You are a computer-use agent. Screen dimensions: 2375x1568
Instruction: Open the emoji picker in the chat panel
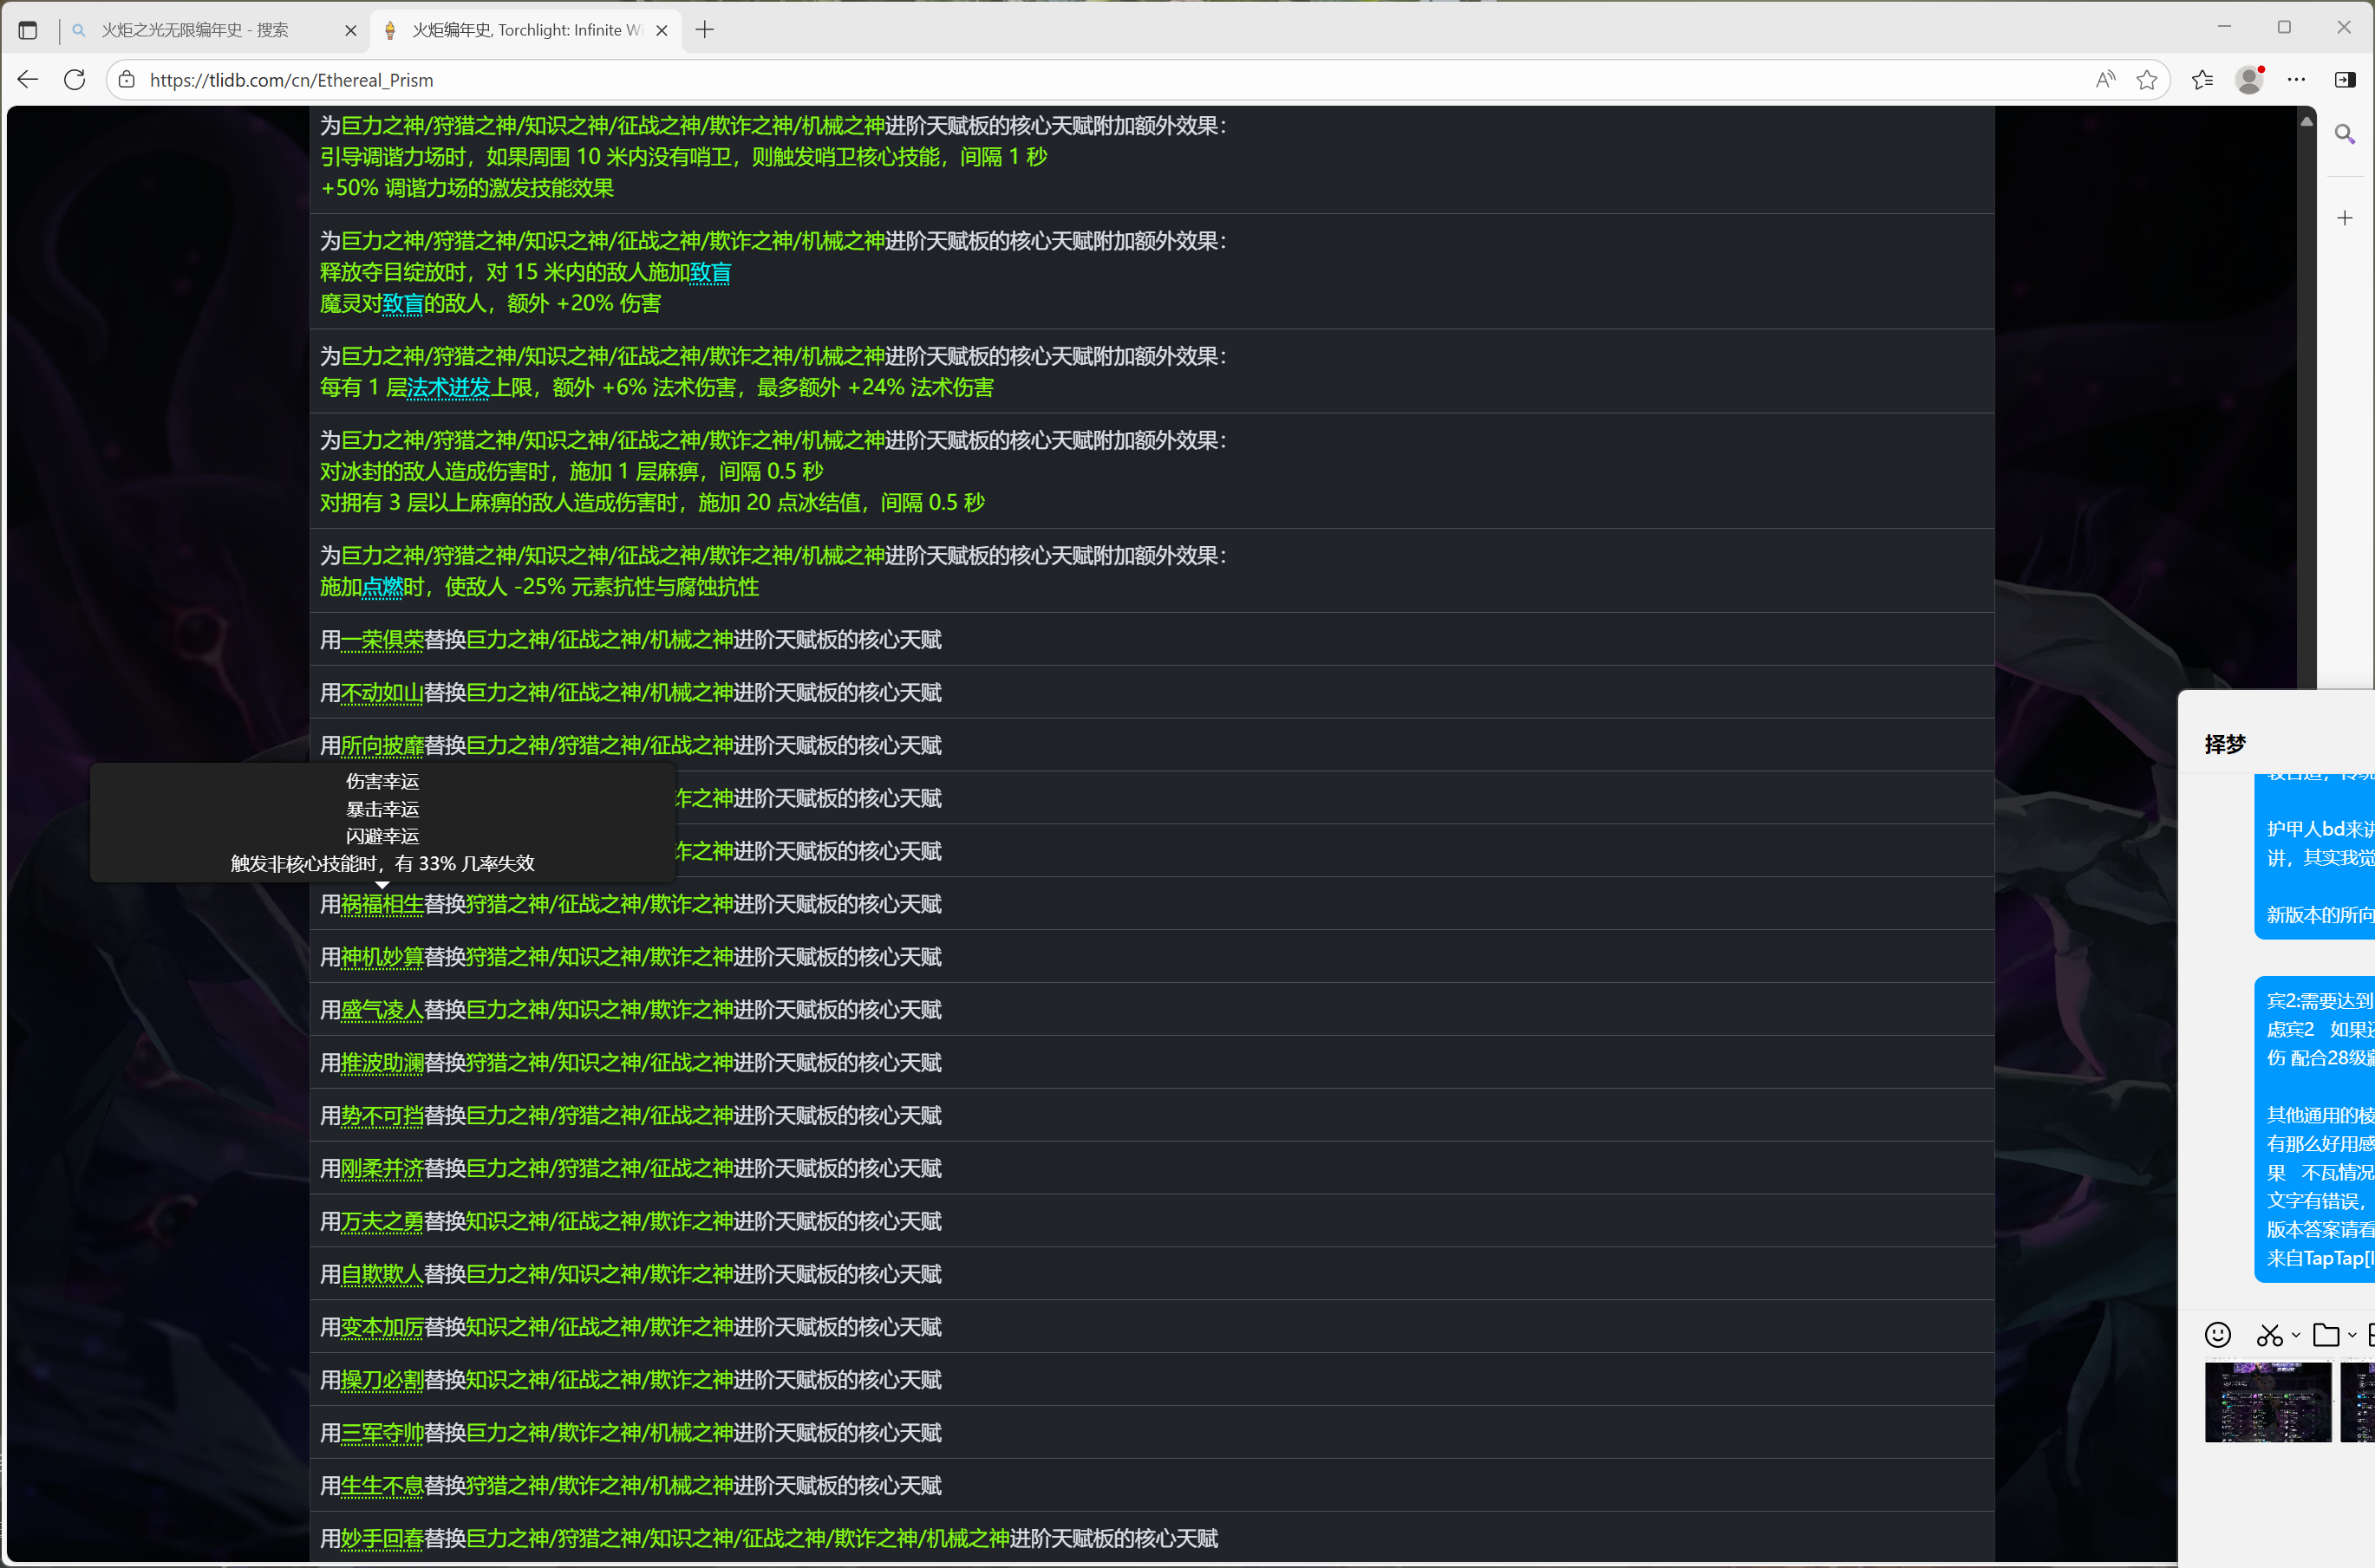click(2218, 1335)
